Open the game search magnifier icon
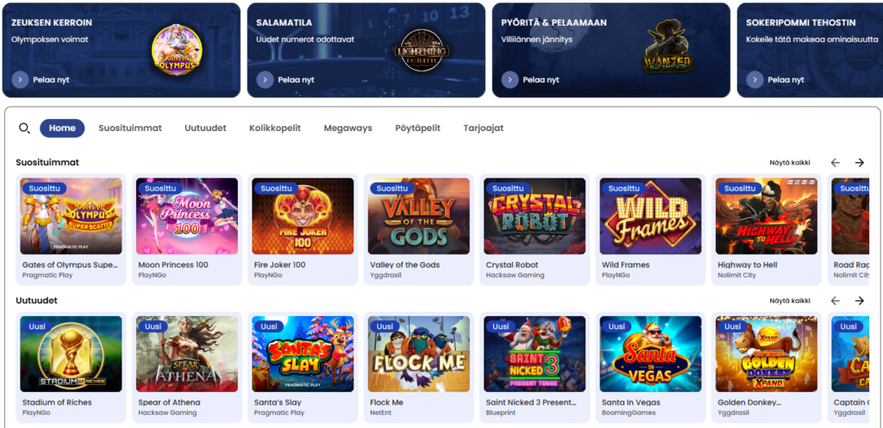The image size is (883, 428). 24,128
